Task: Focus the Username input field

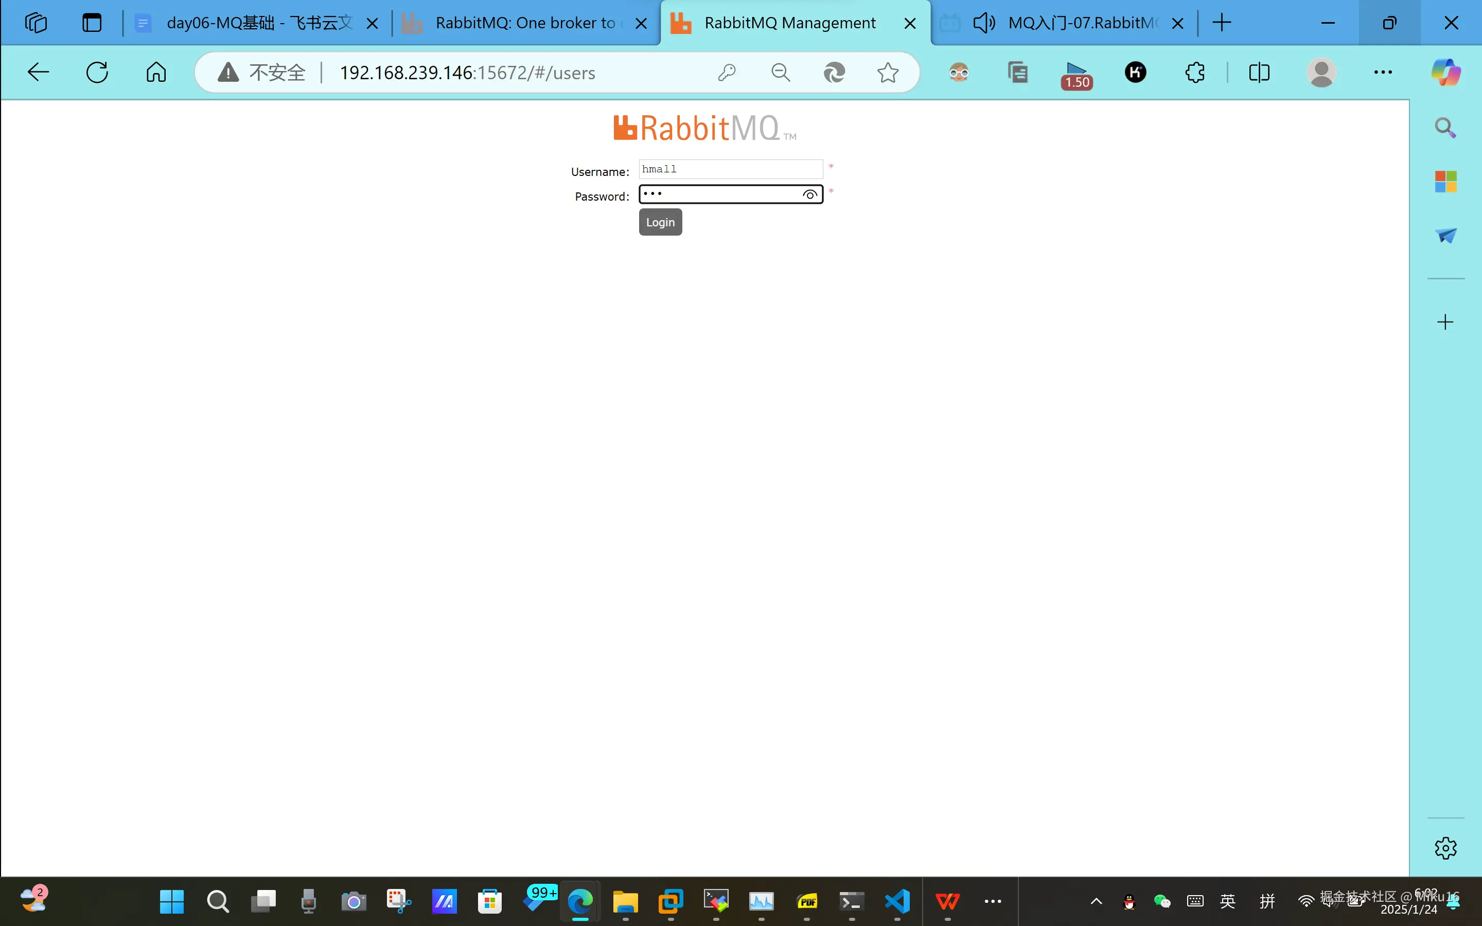Action: (730, 169)
